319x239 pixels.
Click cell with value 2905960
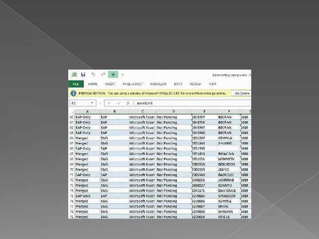click(x=204, y=175)
